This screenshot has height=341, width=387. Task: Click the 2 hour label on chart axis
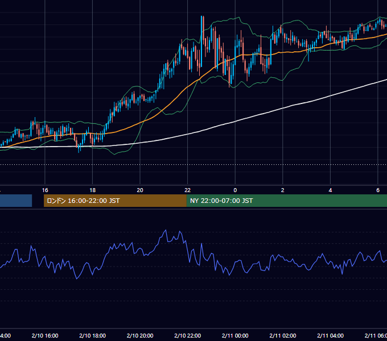tap(283, 190)
